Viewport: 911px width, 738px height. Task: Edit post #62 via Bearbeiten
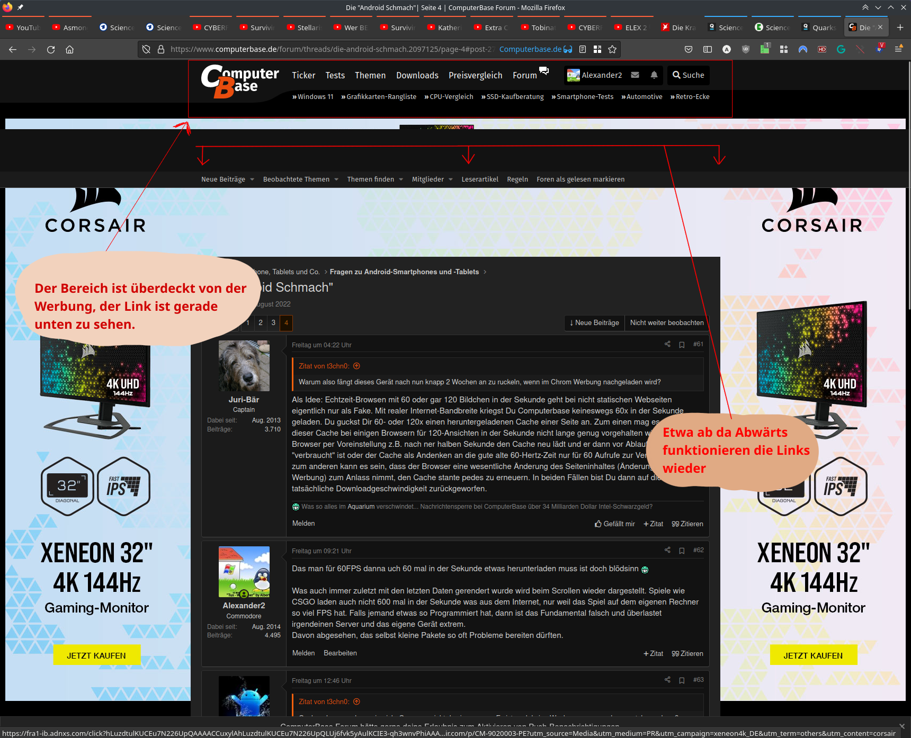tap(340, 653)
